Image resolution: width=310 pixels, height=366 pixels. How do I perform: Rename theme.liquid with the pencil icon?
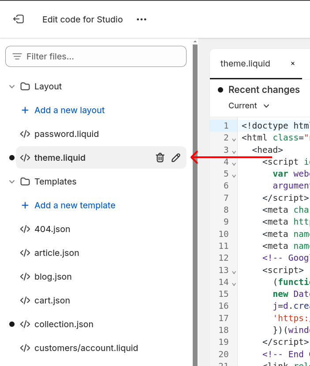pos(176,158)
